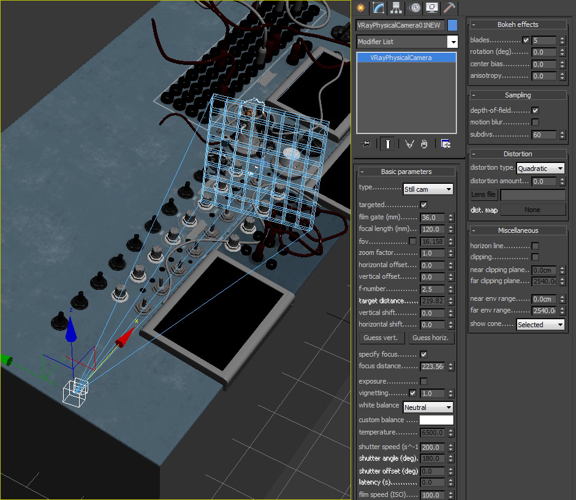Open Configure Modifier Sets icon
The height and width of the screenshot is (500, 576).
(445, 144)
